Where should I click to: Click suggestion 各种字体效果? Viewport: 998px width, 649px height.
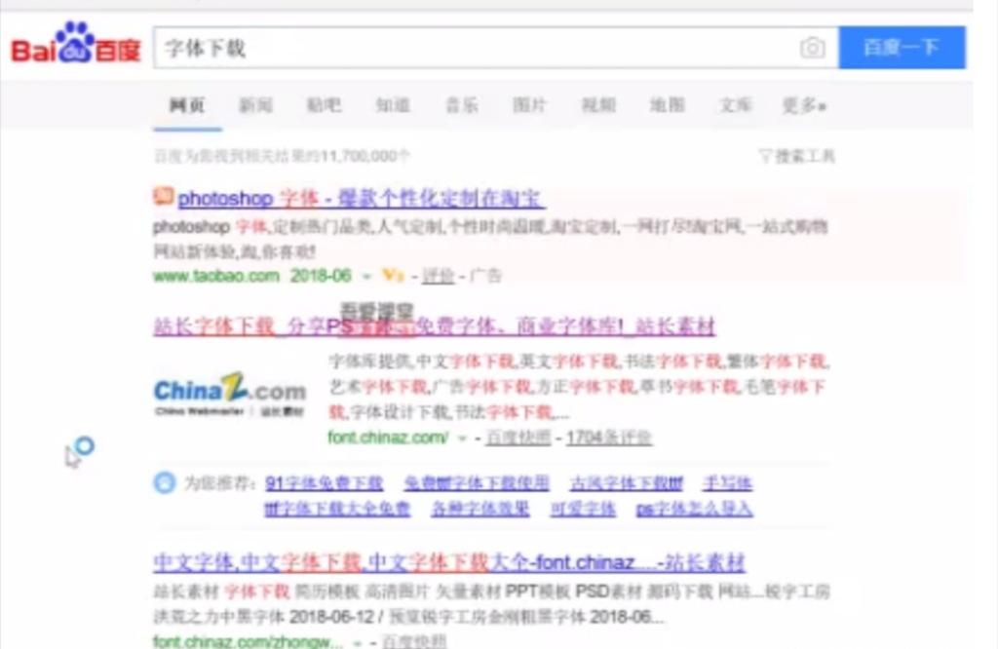(x=480, y=509)
